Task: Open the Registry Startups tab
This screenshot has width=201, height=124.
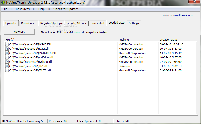Action: pos(51,23)
